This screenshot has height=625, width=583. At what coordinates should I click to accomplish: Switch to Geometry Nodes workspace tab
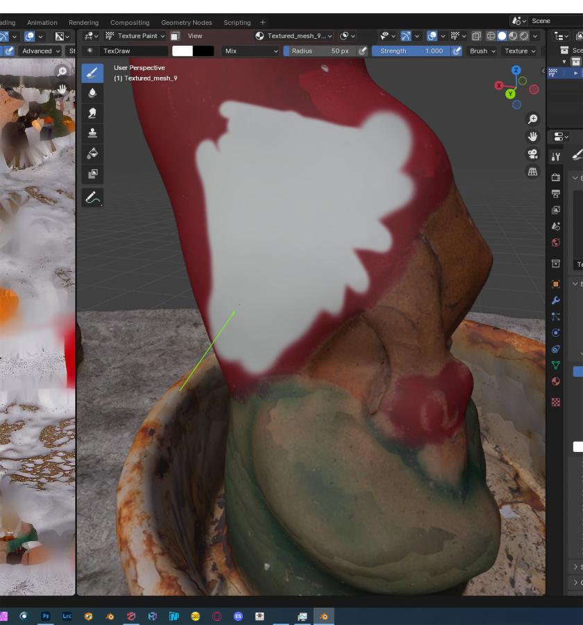pyautogui.click(x=187, y=23)
